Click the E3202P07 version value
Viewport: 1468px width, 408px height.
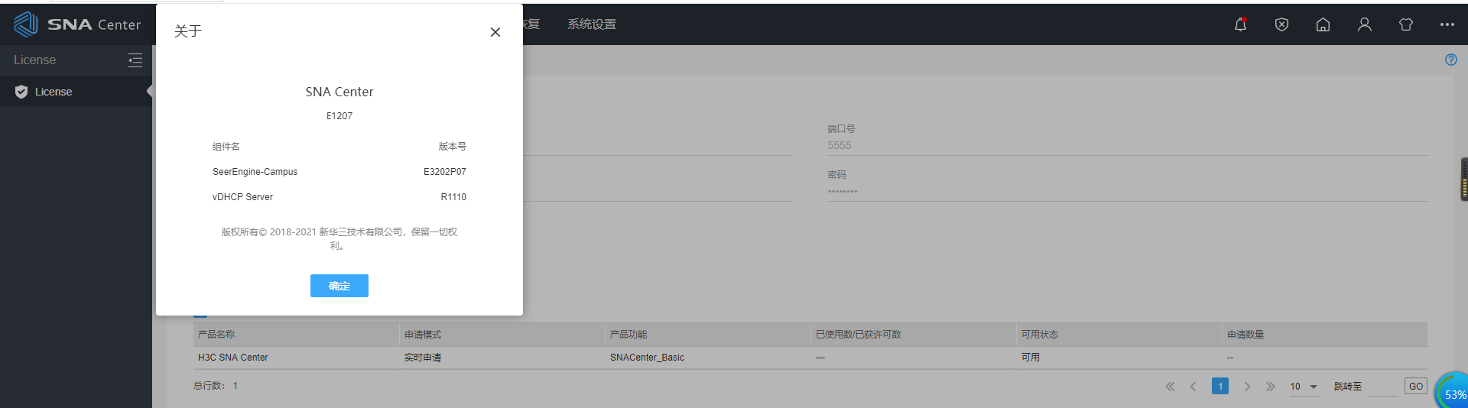445,172
